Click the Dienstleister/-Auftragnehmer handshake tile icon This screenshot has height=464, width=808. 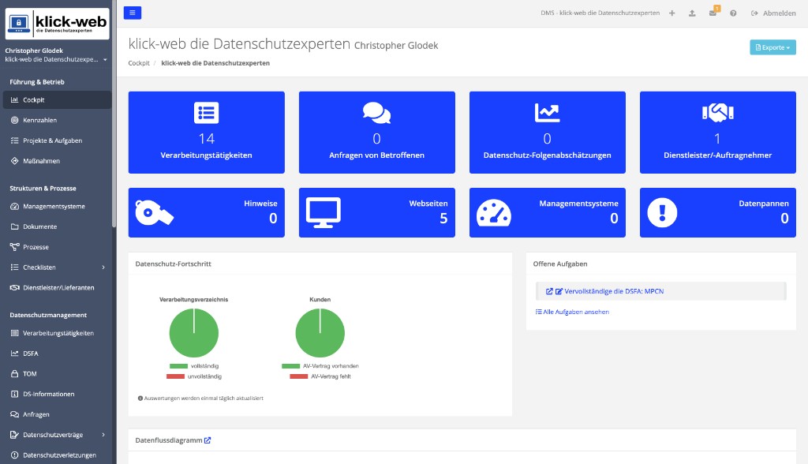tap(718, 112)
